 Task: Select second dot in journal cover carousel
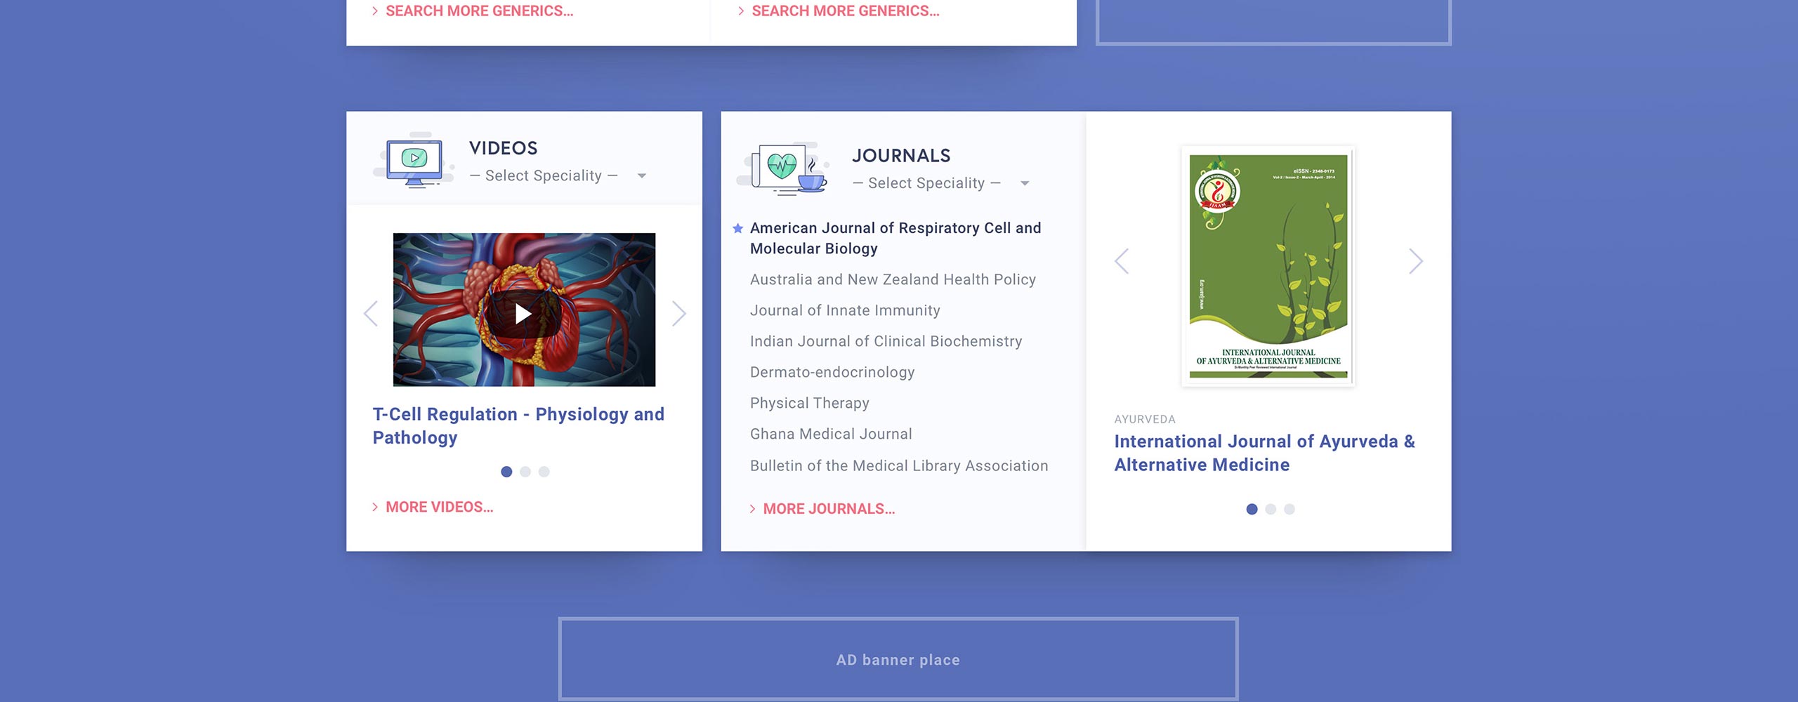click(x=1271, y=509)
